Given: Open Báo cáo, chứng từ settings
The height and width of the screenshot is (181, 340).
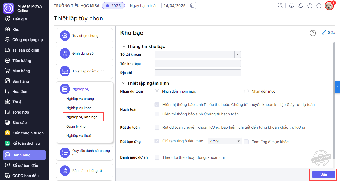Looking at the screenshot, I should pyautogui.click(x=84, y=171).
